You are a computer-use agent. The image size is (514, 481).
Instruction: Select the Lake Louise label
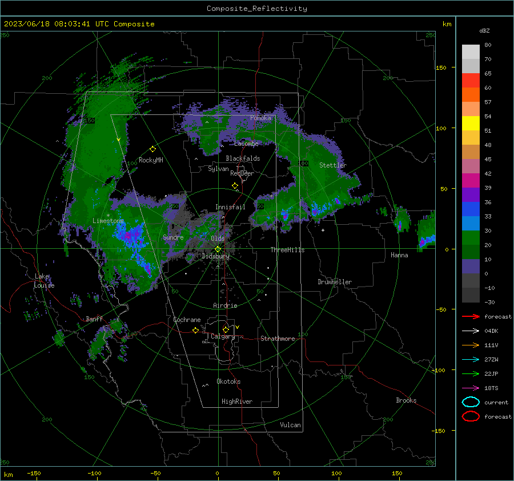click(44, 281)
